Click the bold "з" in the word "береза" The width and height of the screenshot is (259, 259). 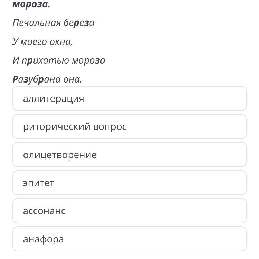point(87,23)
